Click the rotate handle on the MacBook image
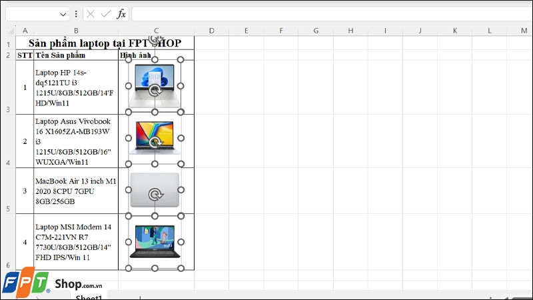The image size is (533, 300). 156,194
